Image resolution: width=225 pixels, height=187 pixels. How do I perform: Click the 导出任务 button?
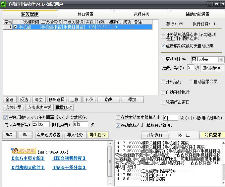tap(97, 135)
